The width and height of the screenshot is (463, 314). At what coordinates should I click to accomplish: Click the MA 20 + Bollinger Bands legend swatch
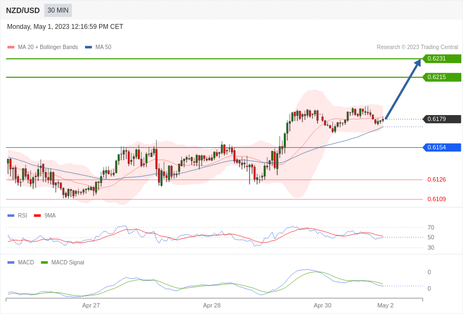pyautogui.click(x=11, y=47)
